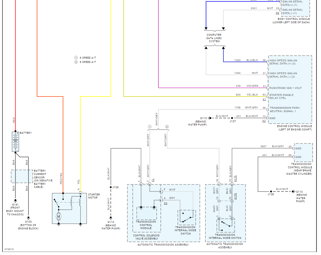Click the circled 2 eight-speed legend marker
321x255 pixels.
pyautogui.click(x=76, y=62)
